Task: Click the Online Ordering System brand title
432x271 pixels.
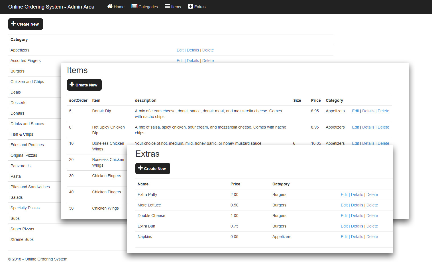Action: coord(51,7)
